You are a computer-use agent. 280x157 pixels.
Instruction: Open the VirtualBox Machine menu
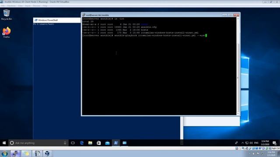pos(11,6)
